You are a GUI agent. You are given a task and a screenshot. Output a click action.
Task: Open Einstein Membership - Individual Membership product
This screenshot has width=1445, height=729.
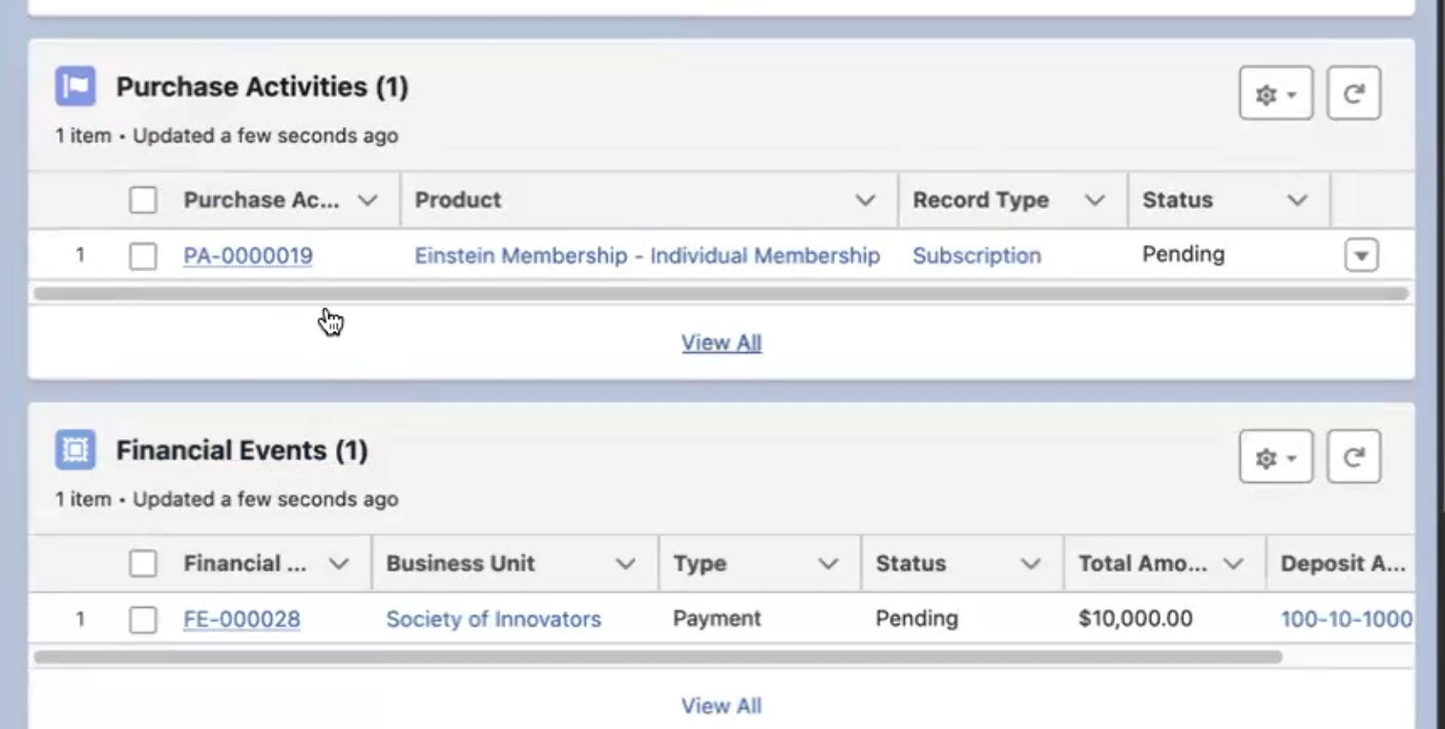[x=647, y=256]
